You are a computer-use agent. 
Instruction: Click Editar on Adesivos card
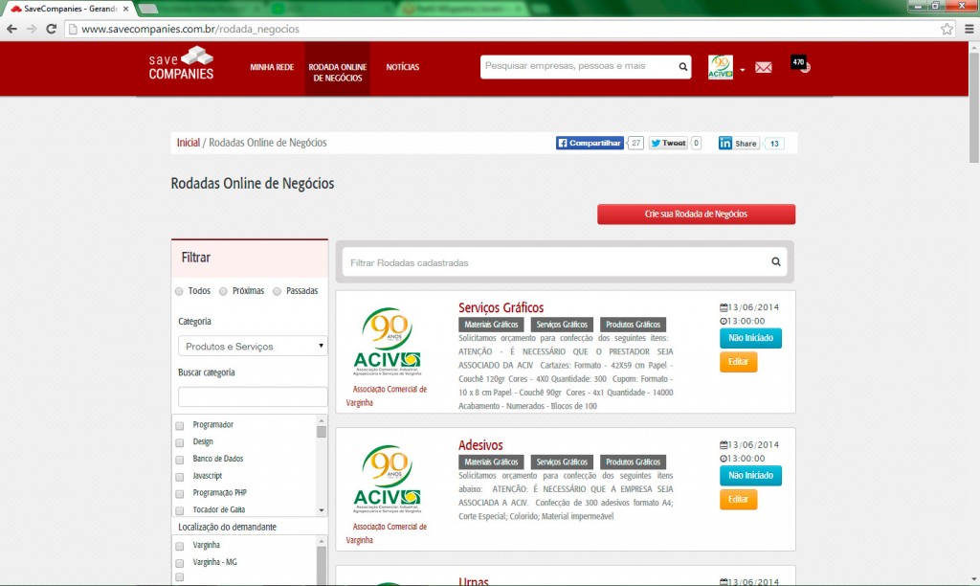point(738,499)
